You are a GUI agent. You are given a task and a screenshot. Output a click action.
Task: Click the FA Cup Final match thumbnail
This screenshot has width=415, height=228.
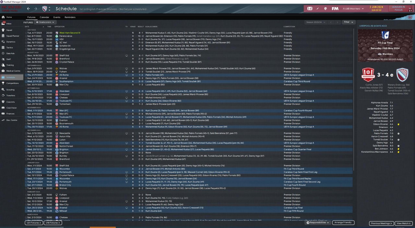point(385,45)
